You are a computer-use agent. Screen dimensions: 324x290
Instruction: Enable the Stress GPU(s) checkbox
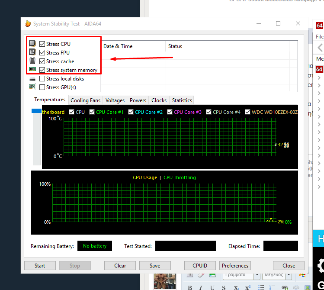click(x=42, y=87)
